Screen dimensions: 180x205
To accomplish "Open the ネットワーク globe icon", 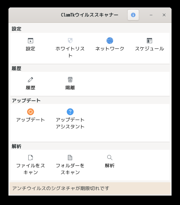I will click(x=110, y=41).
